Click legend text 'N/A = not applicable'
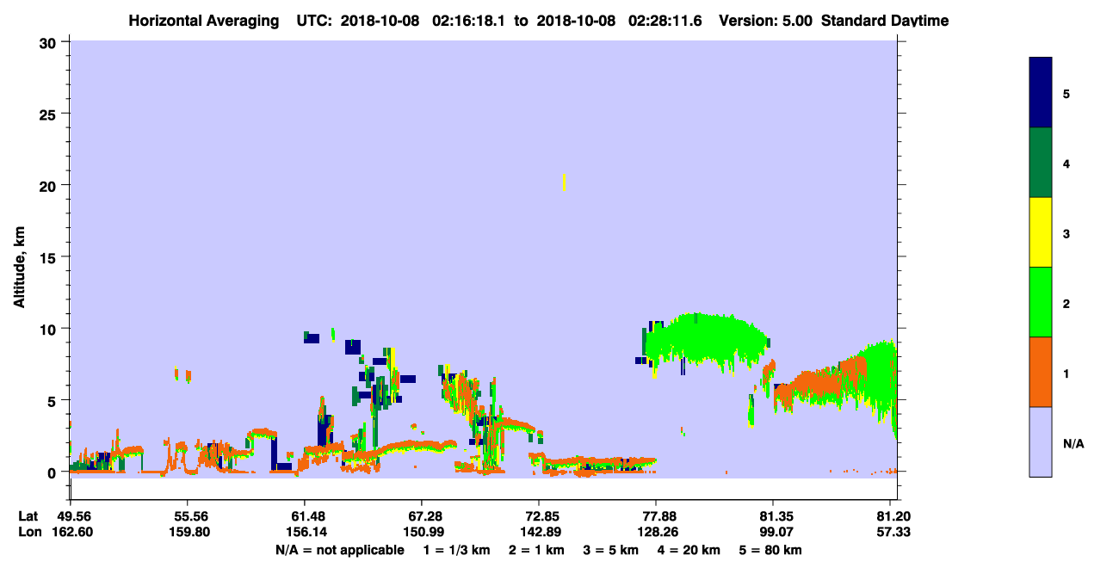The height and width of the screenshot is (574, 1119). (339, 550)
